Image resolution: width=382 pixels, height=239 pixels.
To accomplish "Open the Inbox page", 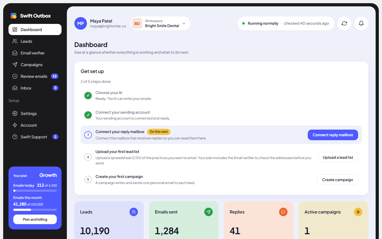I will [35, 88].
